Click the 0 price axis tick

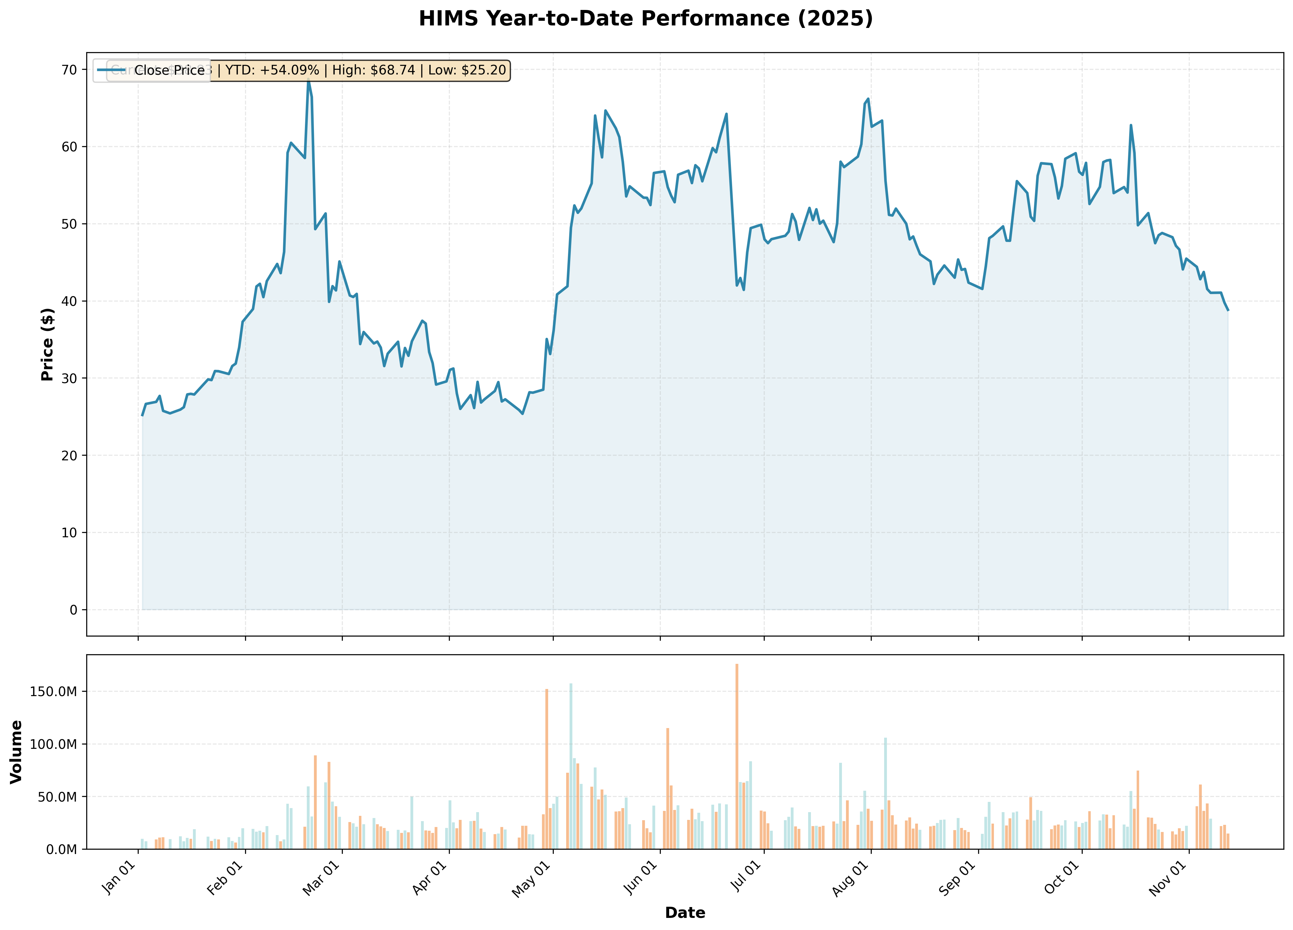point(74,610)
